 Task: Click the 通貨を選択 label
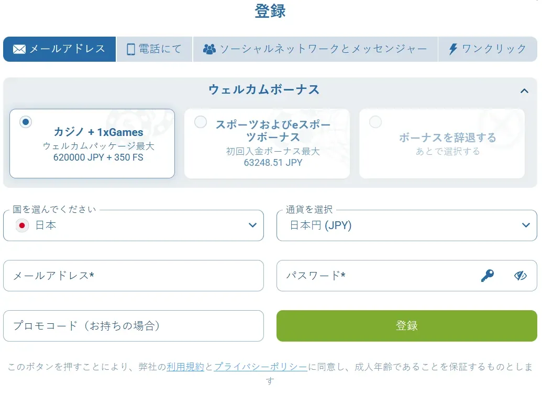[309, 210]
